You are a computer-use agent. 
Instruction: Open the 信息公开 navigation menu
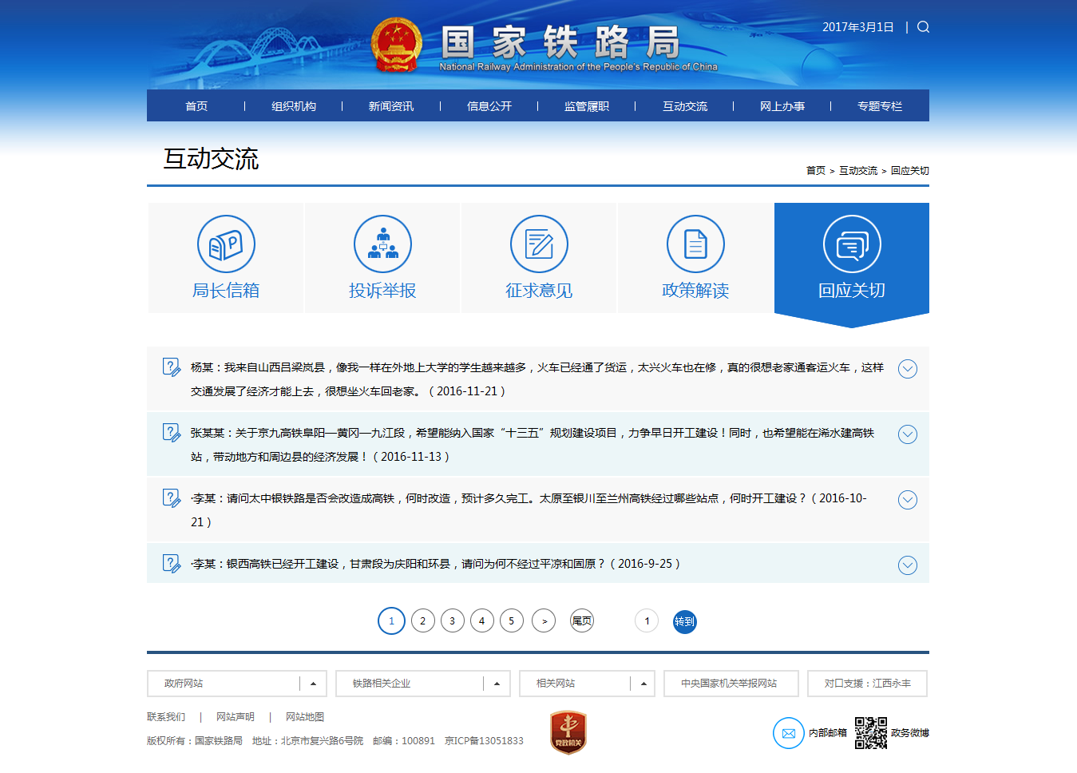[489, 106]
